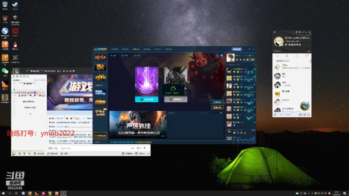Click the lower gold-bordered button below the demon artwork

coord(217,108)
